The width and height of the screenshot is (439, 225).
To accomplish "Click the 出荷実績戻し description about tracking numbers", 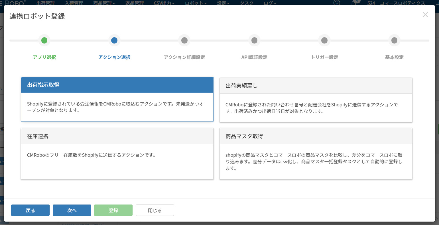I will click(x=312, y=108).
